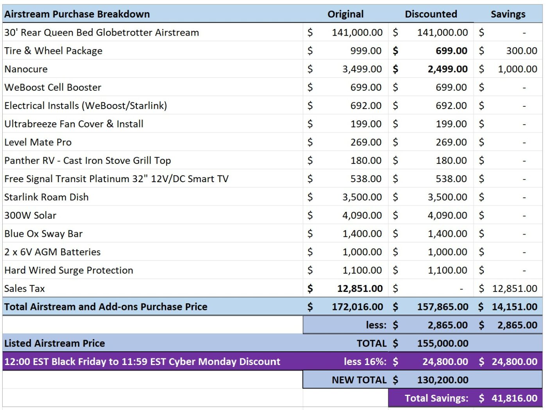Screen dimensions: 547x410
Task: Click the Blue Ox Sway Bar cell
Action: tap(43, 234)
